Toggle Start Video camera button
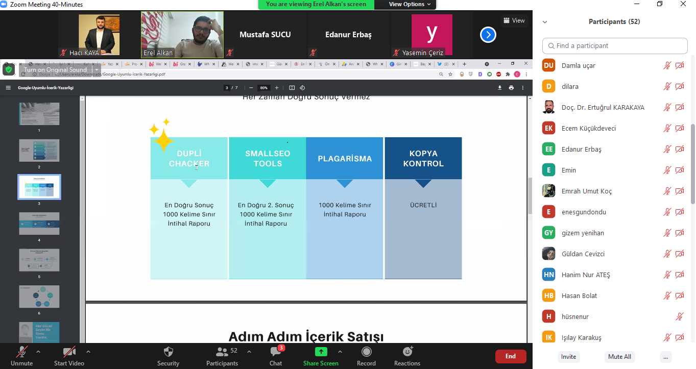Screen dimensions: 696x369 pyautogui.click(x=69, y=352)
